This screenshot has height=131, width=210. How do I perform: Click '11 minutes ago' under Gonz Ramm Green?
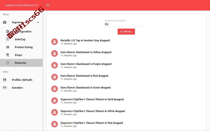69,91
